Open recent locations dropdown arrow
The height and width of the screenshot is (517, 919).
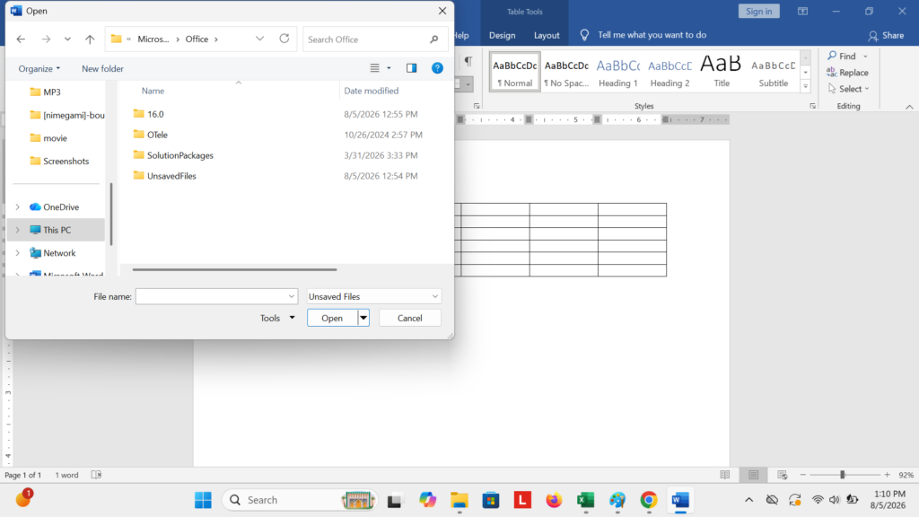[x=67, y=39]
